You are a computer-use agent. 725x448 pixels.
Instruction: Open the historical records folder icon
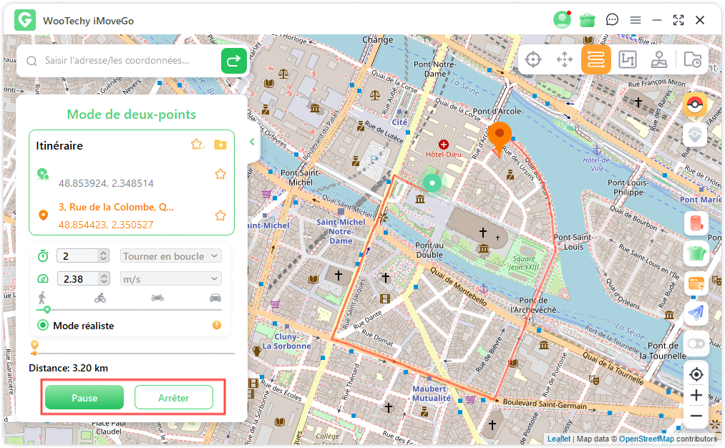click(692, 60)
